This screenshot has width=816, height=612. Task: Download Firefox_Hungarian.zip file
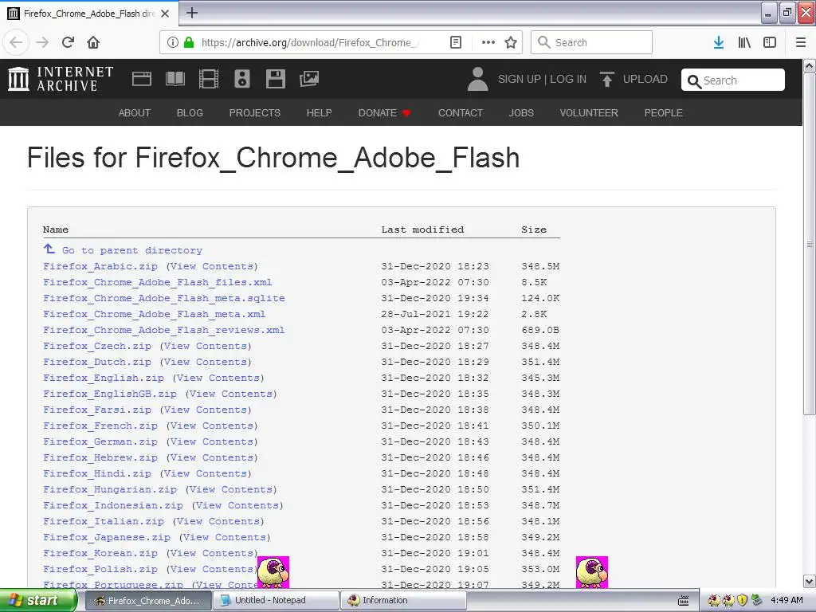click(110, 490)
